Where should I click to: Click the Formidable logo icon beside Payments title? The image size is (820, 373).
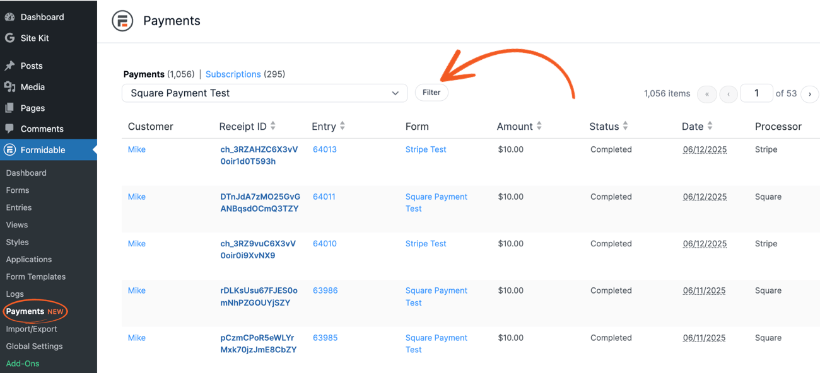pos(122,21)
